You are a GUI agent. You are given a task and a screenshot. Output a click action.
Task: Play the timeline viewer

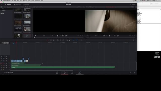(x=112, y=36)
